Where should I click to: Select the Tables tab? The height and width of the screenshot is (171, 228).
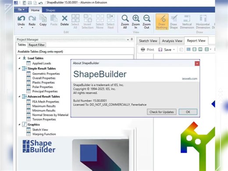point(22,45)
